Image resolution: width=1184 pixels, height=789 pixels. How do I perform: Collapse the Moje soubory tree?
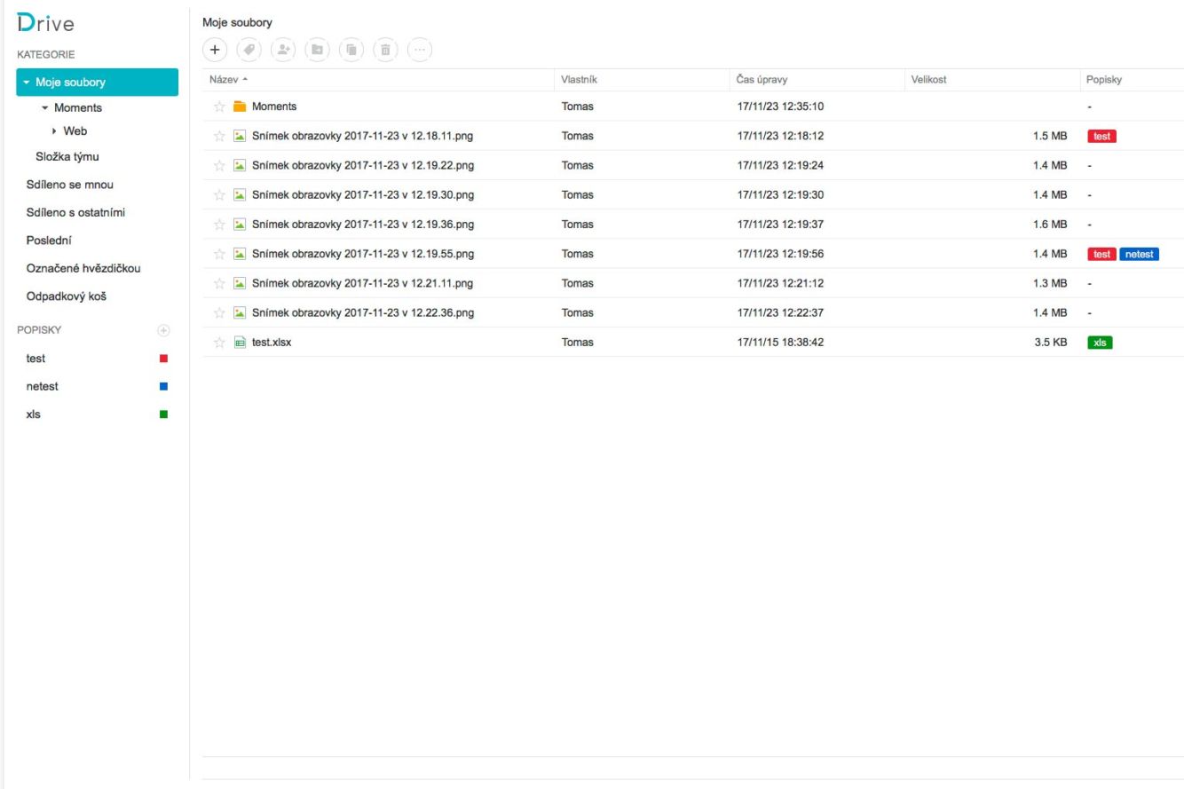pos(27,83)
